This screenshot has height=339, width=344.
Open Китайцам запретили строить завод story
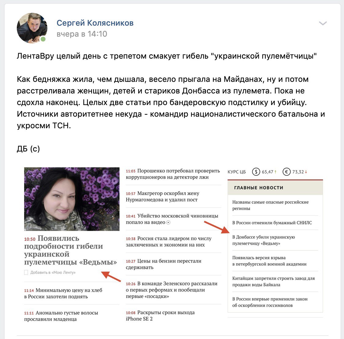point(273,282)
